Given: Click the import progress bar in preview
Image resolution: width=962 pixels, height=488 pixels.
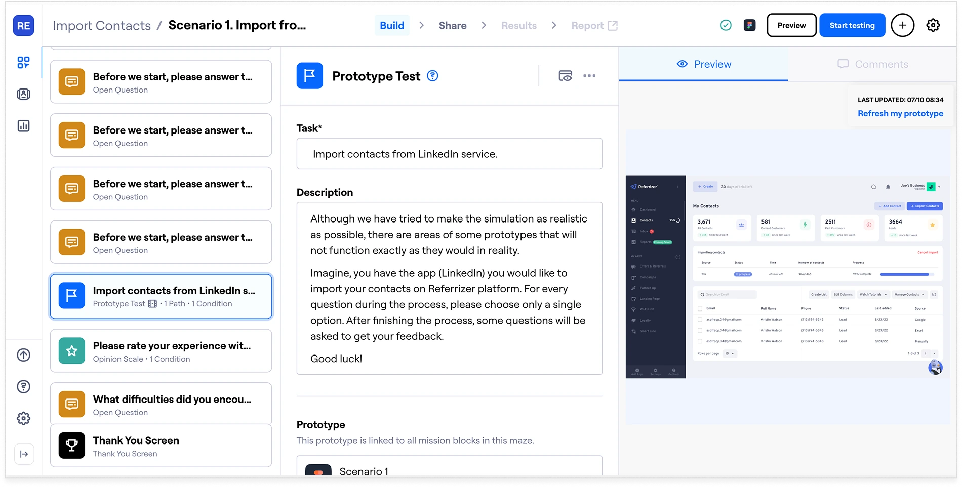Looking at the screenshot, I should 906,274.
